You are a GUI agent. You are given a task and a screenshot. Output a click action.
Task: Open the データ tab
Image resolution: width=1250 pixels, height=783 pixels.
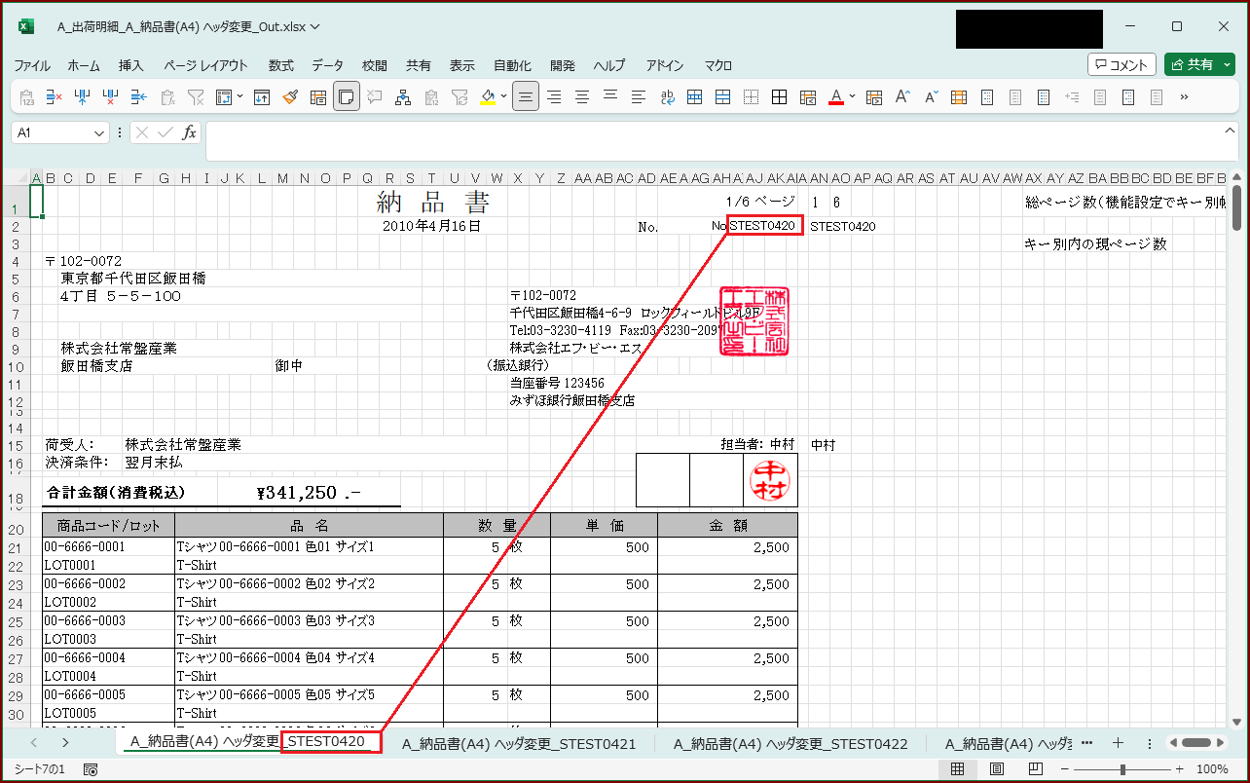point(328,65)
